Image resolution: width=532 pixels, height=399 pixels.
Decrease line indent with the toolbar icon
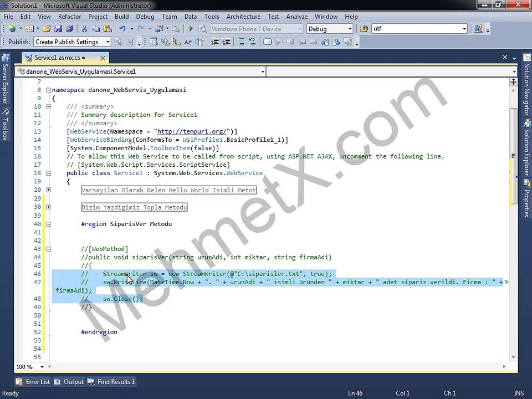tap(215, 42)
